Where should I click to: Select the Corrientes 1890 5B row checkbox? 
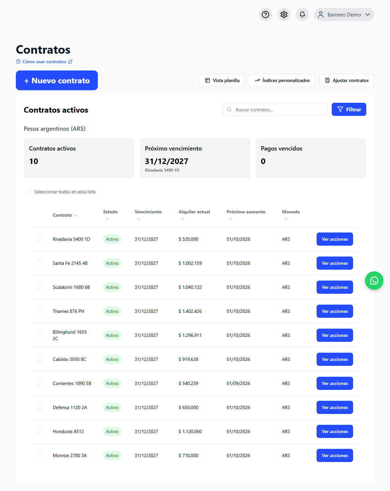pos(40,383)
